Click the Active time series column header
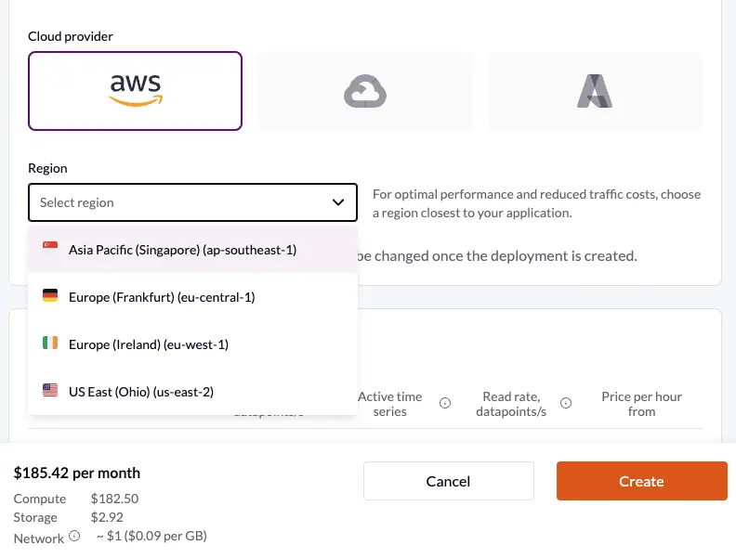The image size is (736, 558). tap(389, 404)
